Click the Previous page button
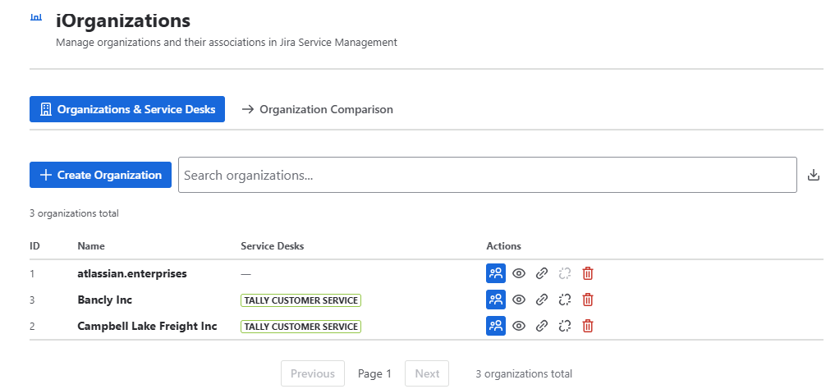 [313, 373]
